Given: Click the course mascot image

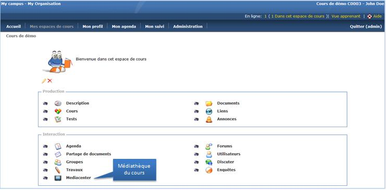Looking at the screenshot, I should click(58, 62).
